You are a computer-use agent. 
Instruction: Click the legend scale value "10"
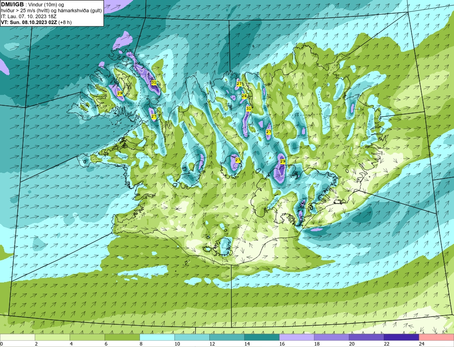coord(177,344)
